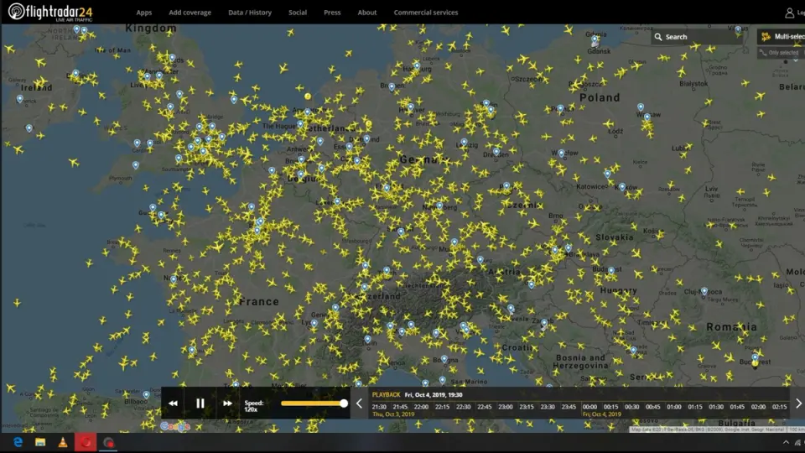
Task: Open the Add coverage menu
Action: 190,13
